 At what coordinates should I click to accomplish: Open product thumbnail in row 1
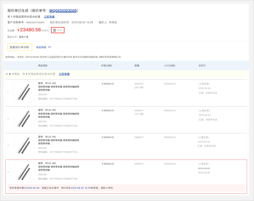24,92
